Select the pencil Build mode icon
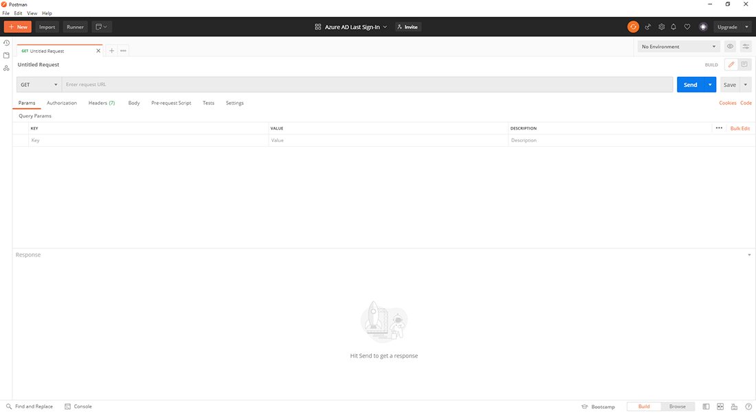 731,64
